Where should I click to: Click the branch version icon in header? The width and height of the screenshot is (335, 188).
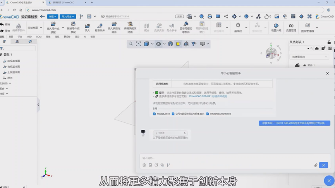click(81, 16)
